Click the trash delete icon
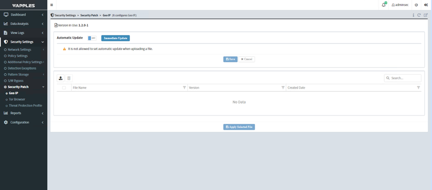Image resolution: width=432 pixels, height=190 pixels. pyautogui.click(x=69, y=78)
